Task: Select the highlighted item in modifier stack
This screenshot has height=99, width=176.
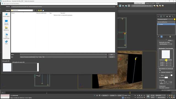Action: (x=166, y=24)
